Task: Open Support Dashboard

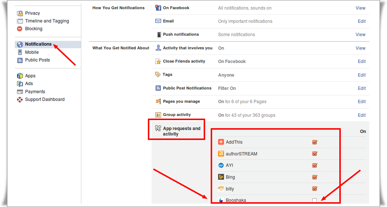Action: (x=45, y=99)
